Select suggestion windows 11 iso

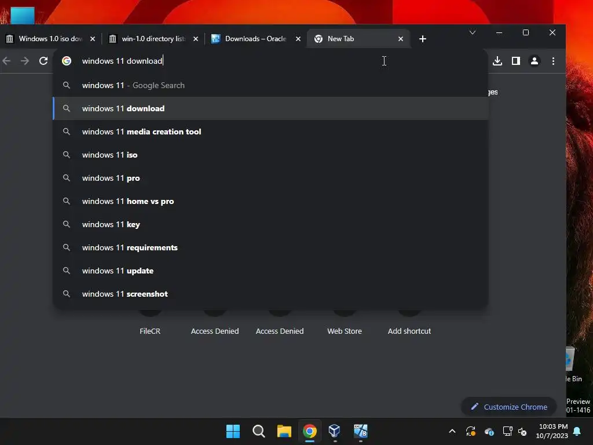tap(270, 155)
